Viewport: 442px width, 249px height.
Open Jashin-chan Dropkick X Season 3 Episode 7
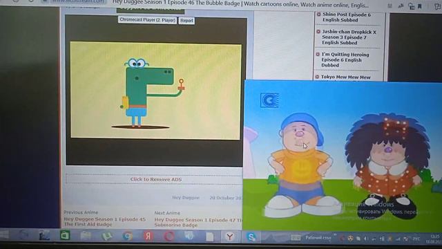click(349, 37)
